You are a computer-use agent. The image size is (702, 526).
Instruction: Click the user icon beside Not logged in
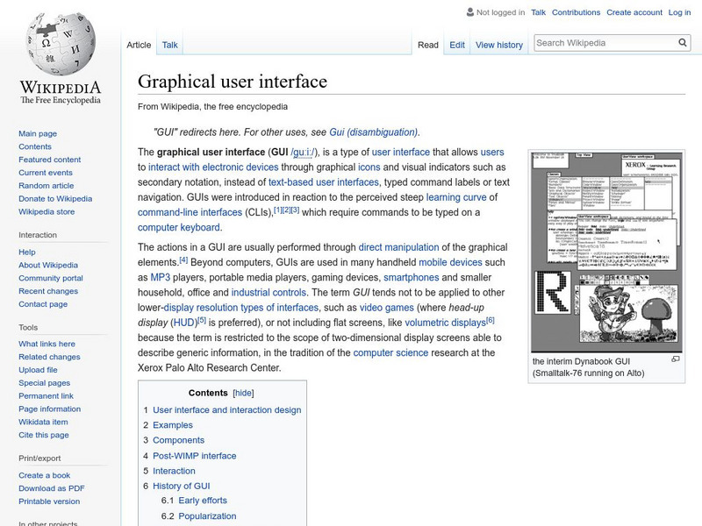point(470,12)
